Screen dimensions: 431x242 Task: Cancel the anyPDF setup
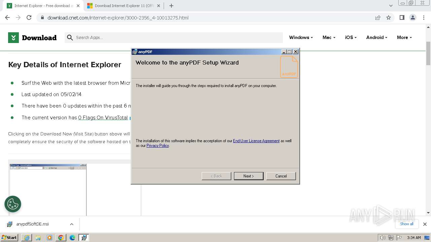click(x=281, y=176)
